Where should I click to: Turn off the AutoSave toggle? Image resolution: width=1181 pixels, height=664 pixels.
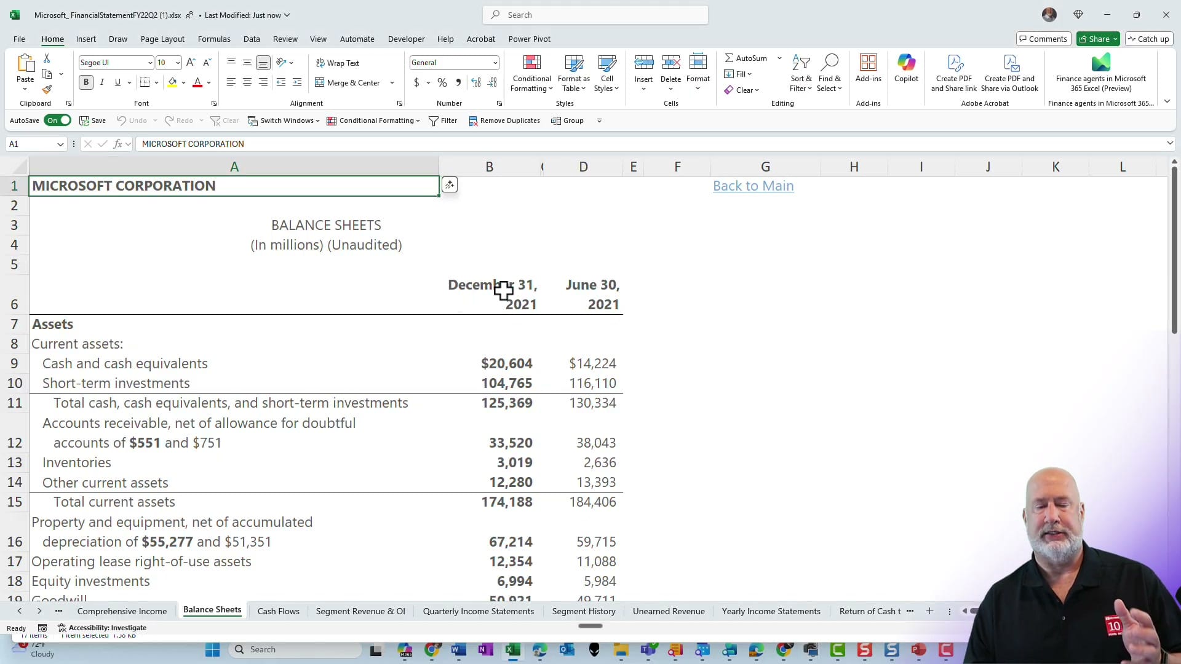click(57, 120)
